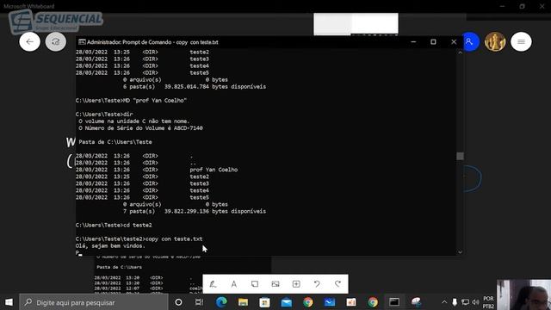Click the Command Prompt scrollbar thumb
Image resolution: width=551 pixels, height=310 pixels.
click(x=460, y=156)
